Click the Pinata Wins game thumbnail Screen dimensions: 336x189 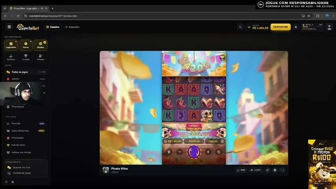pos(106,170)
